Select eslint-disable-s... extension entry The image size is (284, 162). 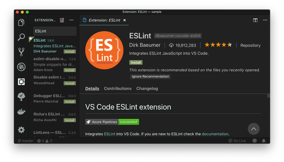pyautogui.click(x=54, y=64)
